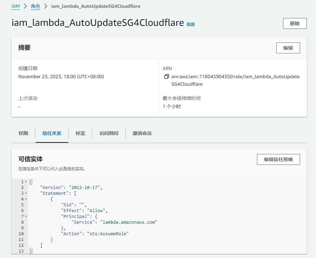Open the 撤消会话 tab
Viewport: 316px width, 258px height.
pyautogui.click(x=142, y=133)
